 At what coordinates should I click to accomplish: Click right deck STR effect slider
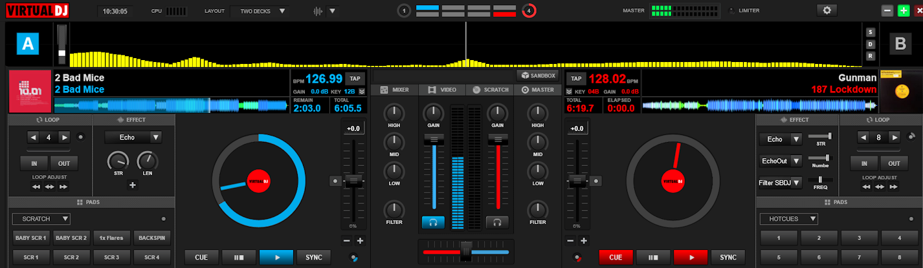[x=821, y=136]
